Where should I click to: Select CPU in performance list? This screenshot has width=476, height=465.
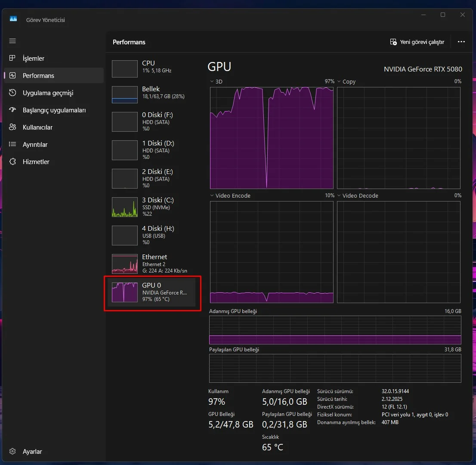(151, 68)
